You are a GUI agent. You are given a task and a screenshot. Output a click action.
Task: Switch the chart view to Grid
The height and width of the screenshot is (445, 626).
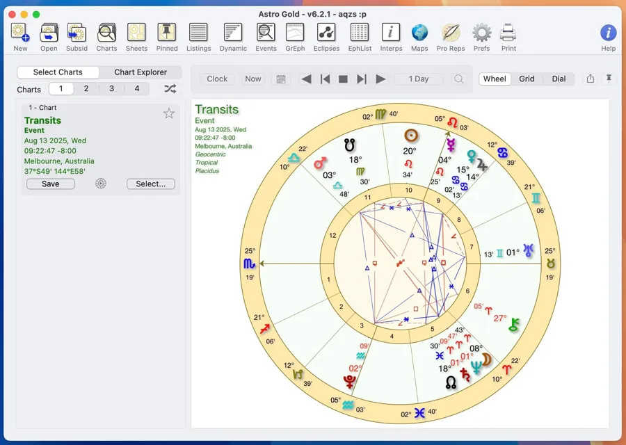click(x=527, y=79)
